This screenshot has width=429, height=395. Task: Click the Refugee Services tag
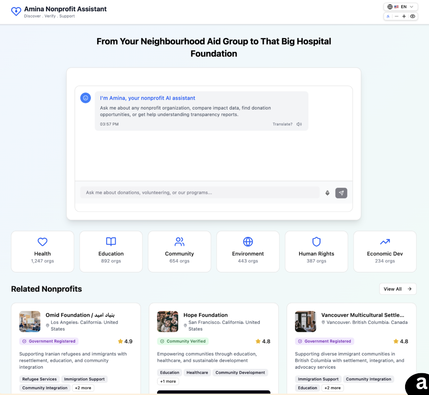pos(39,379)
